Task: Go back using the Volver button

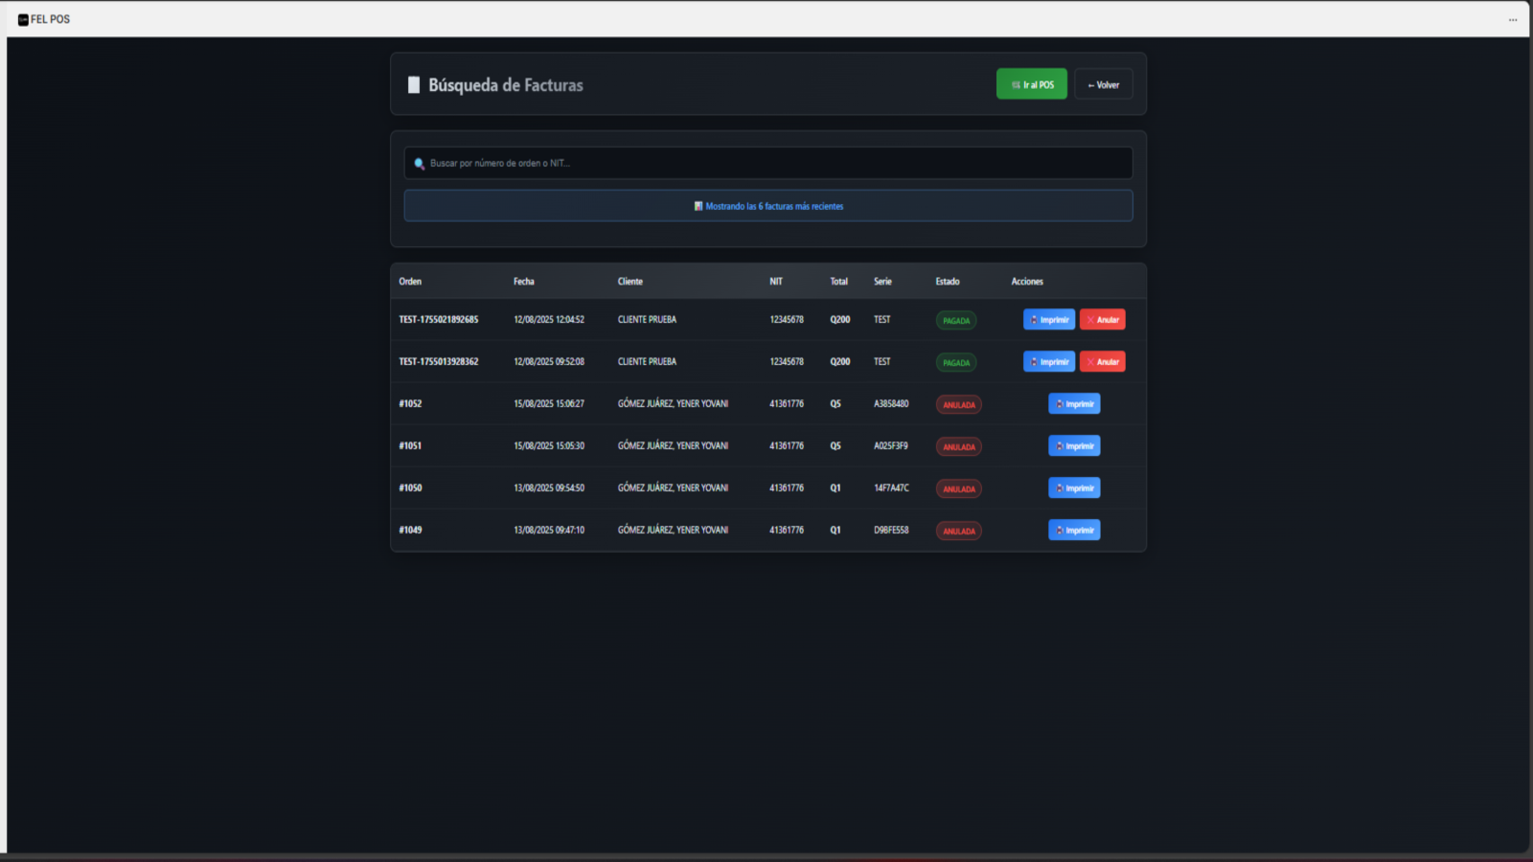Action: tap(1103, 85)
